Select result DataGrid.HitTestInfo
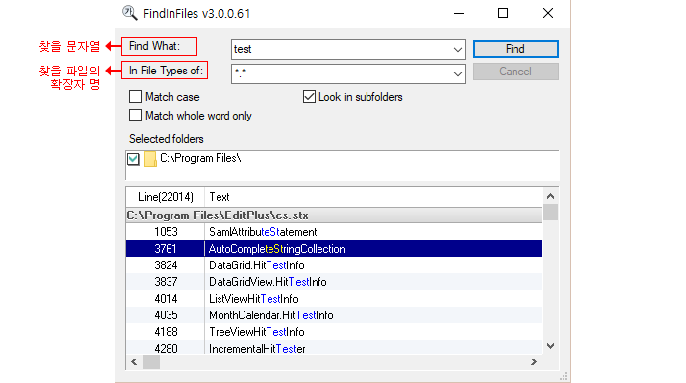The width and height of the screenshot is (686, 383). 334,264
